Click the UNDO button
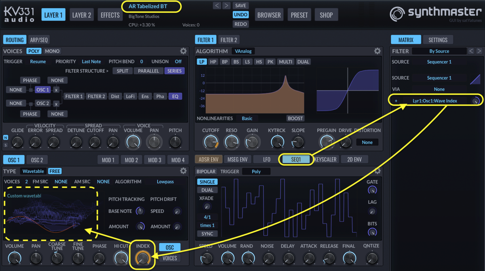485x271 pixels. [x=240, y=15]
